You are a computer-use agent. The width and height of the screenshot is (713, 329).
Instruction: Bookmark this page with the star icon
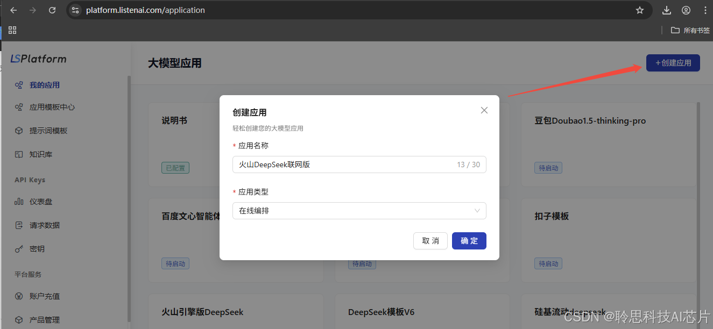tap(640, 10)
